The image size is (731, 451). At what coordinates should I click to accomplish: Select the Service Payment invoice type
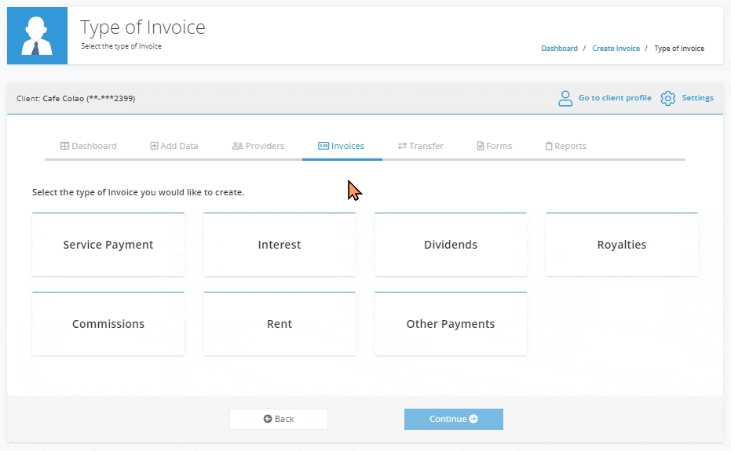(x=108, y=245)
